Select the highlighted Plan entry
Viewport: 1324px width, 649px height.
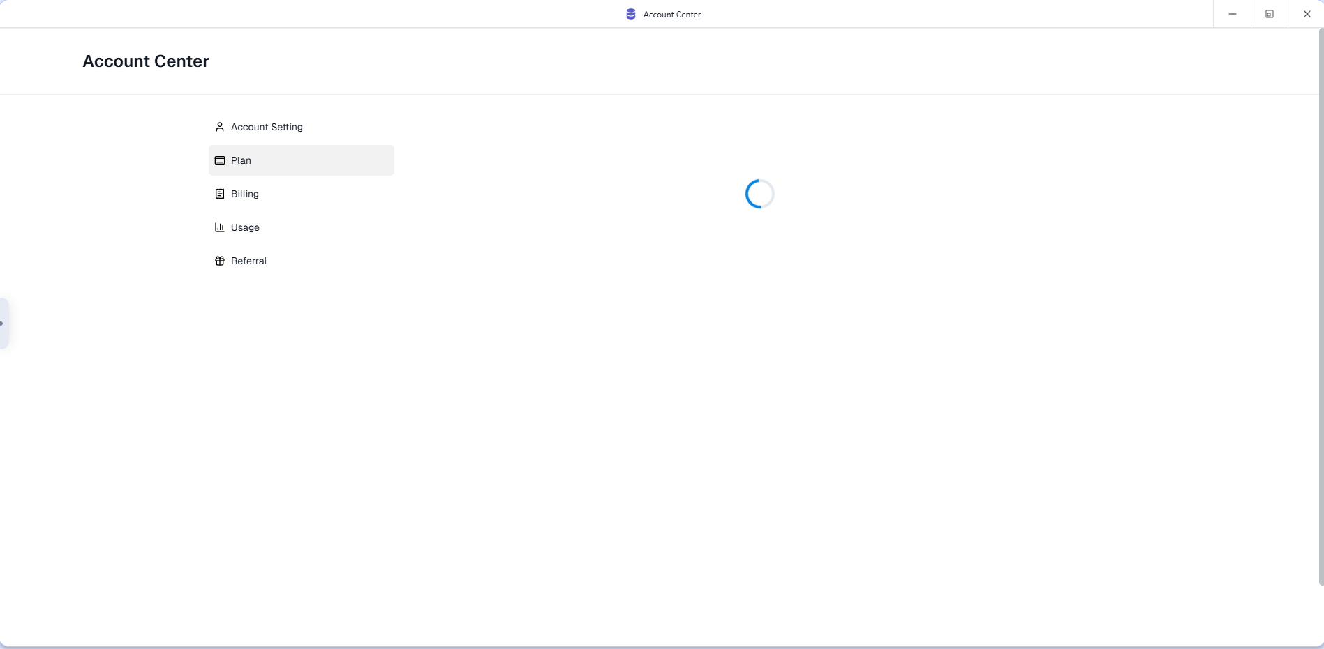tap(301, 160)
